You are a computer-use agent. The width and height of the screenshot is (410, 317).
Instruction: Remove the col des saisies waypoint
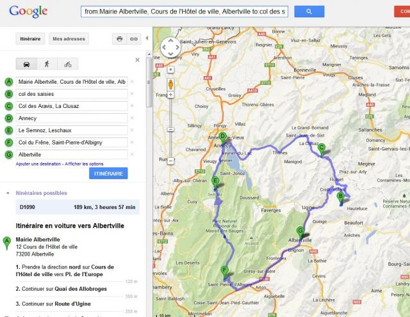tap(132, 94)
